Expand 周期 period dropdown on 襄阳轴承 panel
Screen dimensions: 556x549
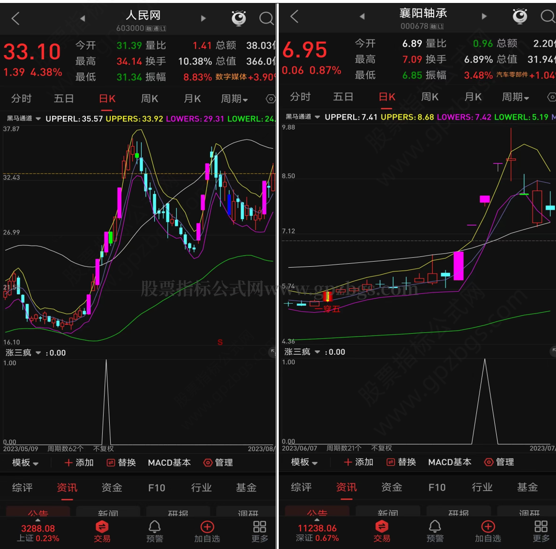(x=515, y=97)
